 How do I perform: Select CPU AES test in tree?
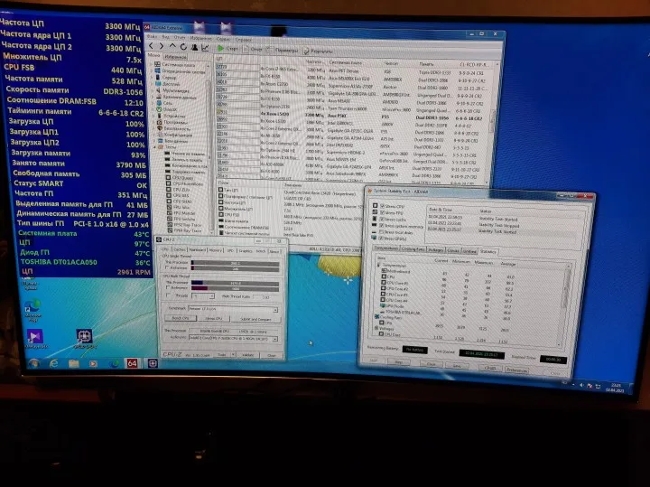(178, 195)
